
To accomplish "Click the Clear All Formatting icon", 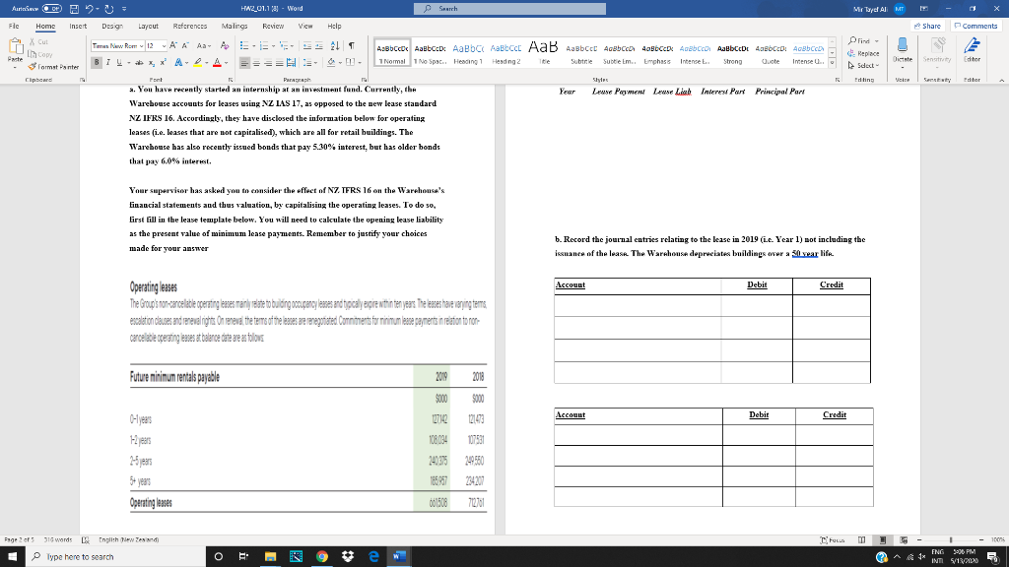I will click(x=224, y=45).
